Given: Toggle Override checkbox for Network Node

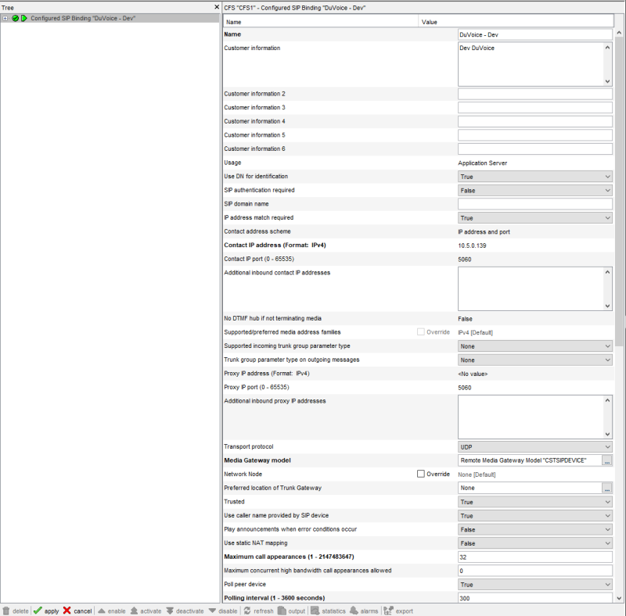Looking at the screenshot, I should (421, 474).
